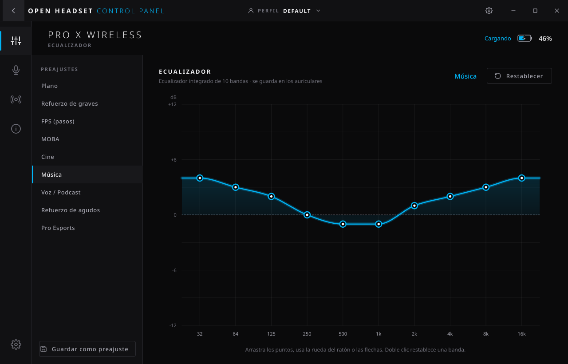Pick the Voz / Podcast preset

tap(87, 192)
